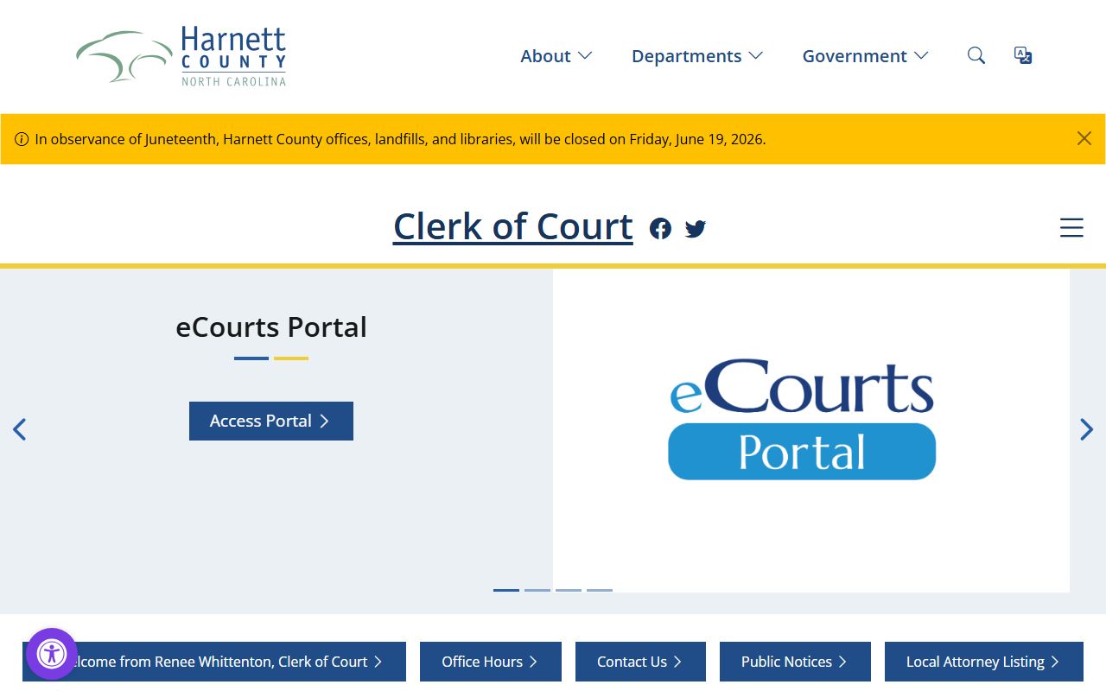1106x691 pixels.
Task: Open accessibility options widget
Action: 52,654
